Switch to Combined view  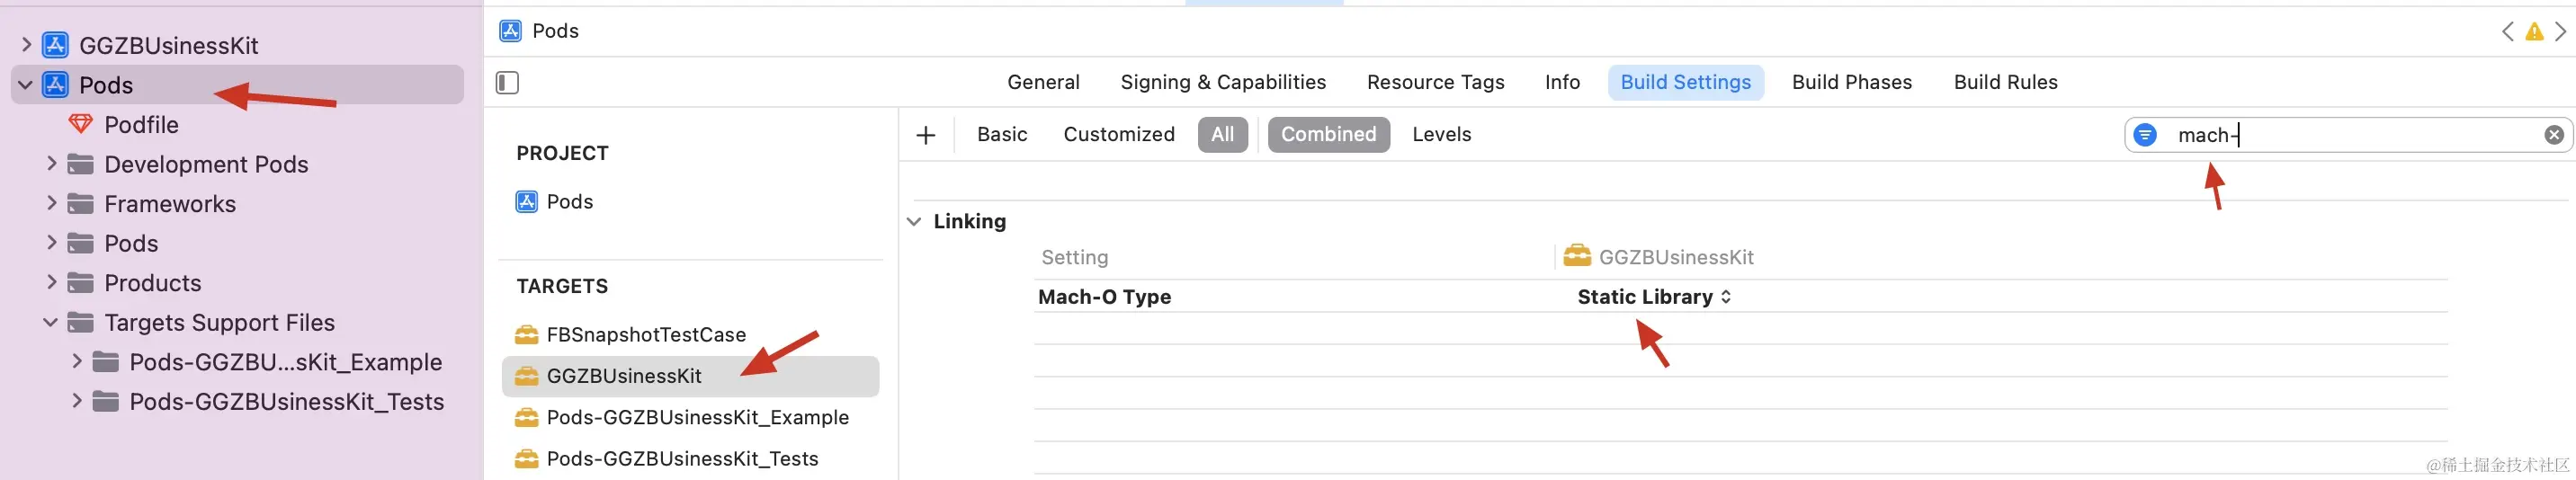point(1328,135)
